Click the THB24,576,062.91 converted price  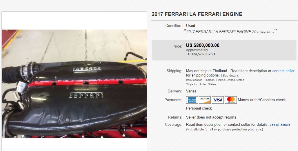click(x=201, y=54)
